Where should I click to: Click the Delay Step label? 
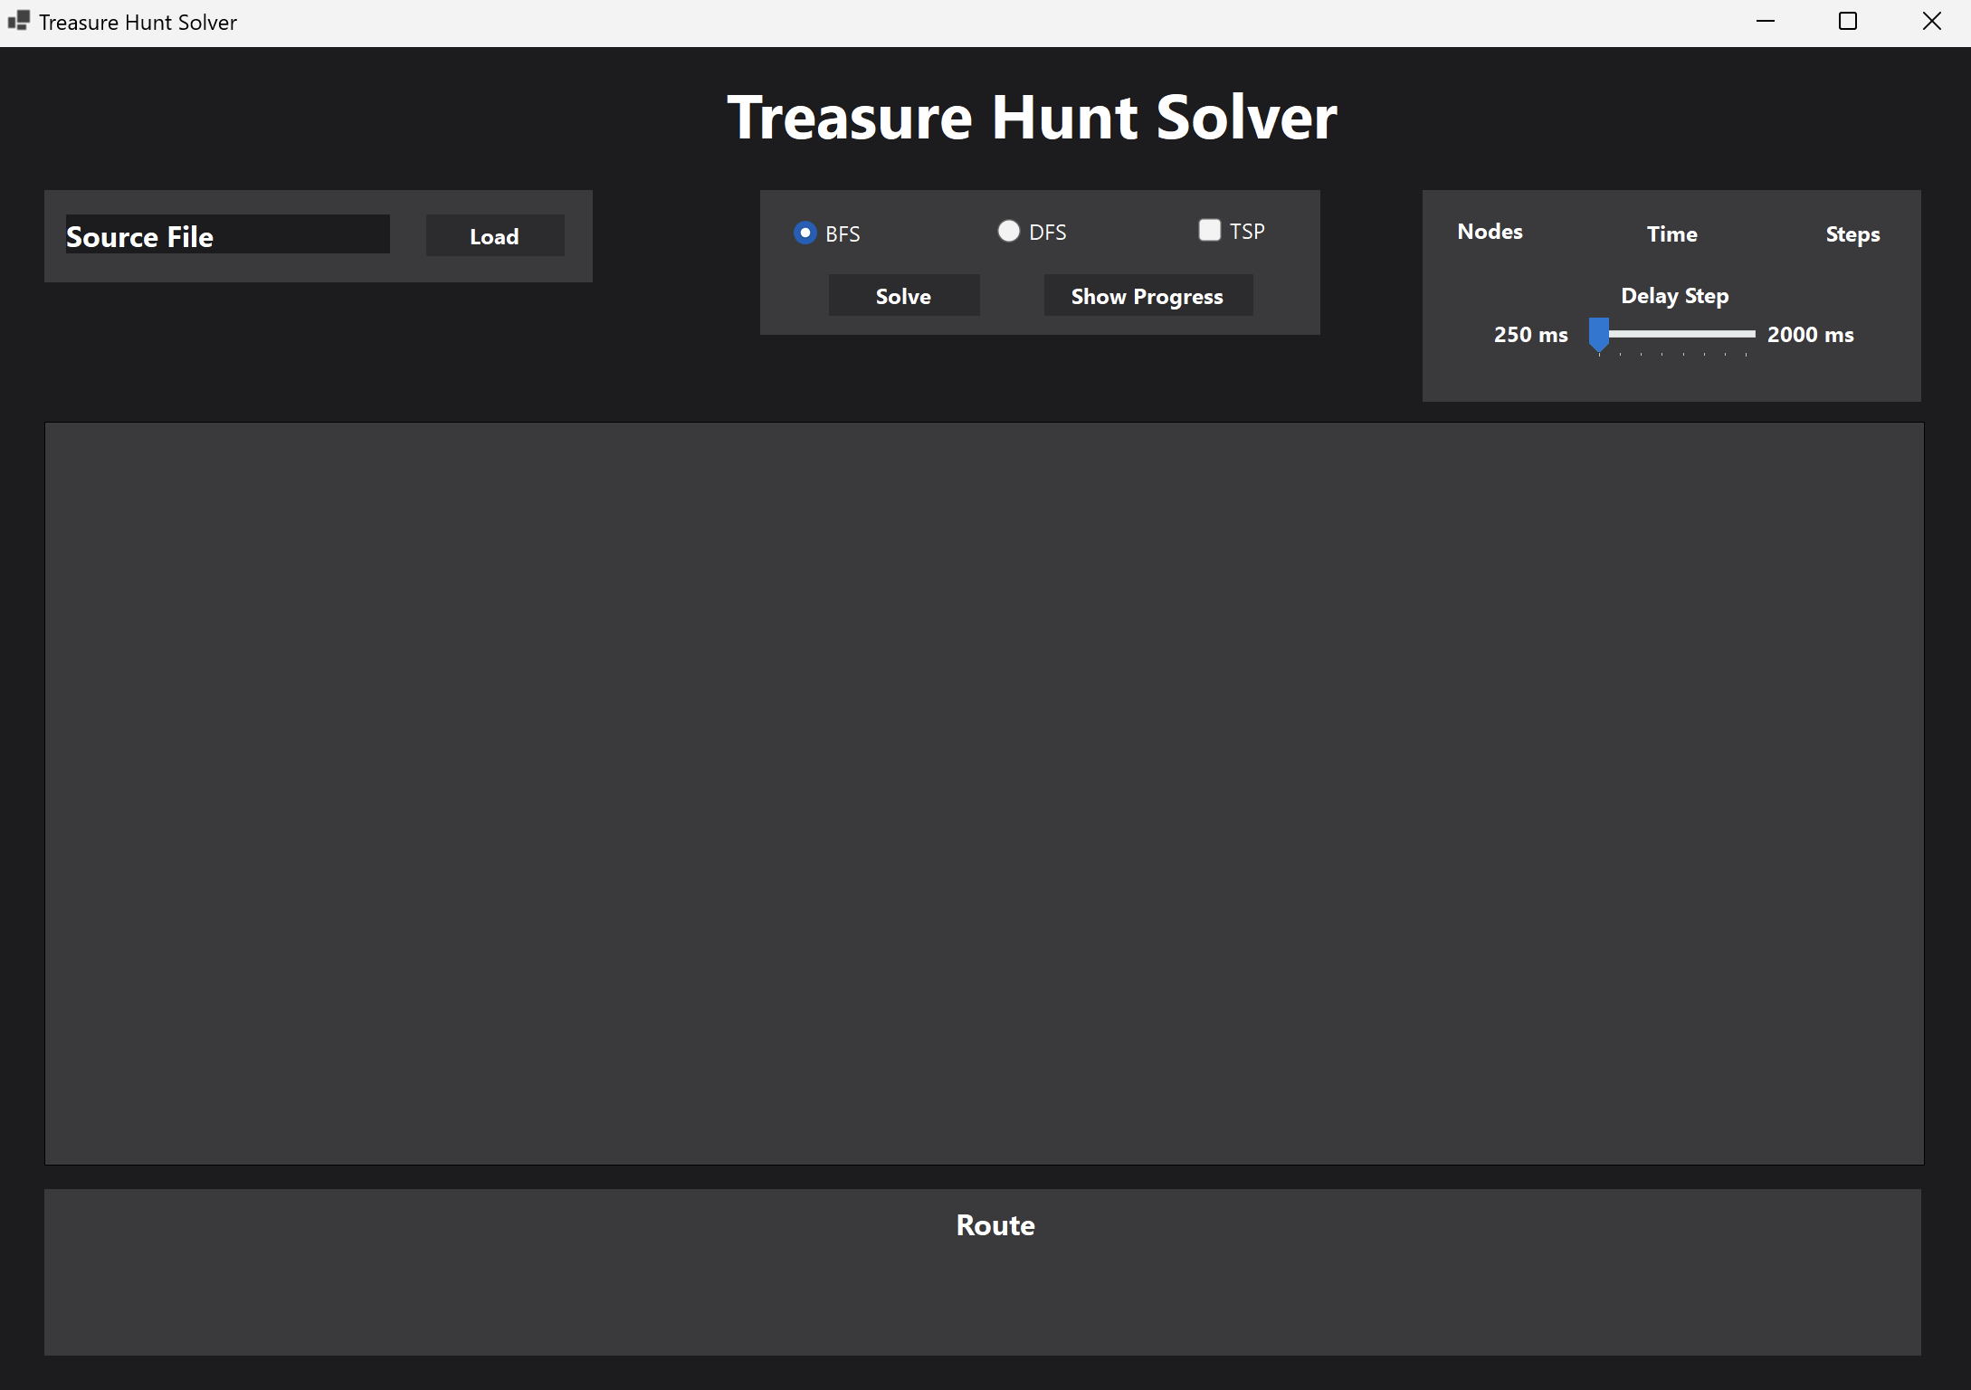pyautogui.click(x=1674, y=296)
